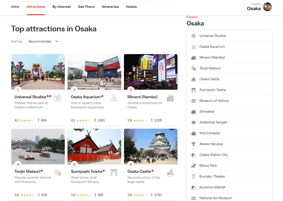Image resolution: width=283 pixels, height=201 pixels.
Task: Click Universal Studios 4.1 star rating
Action: (24, 120)
